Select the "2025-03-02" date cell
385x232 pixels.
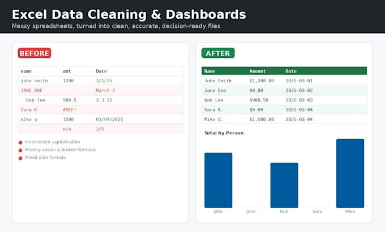point(299,90)
